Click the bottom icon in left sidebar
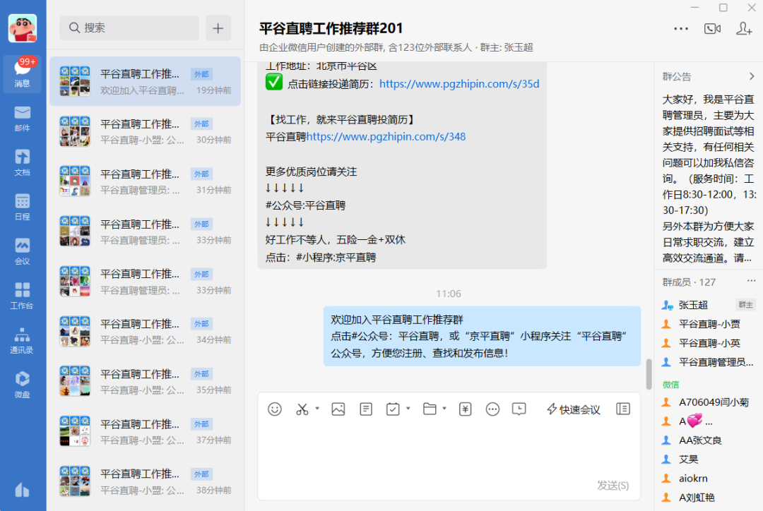763x511 pixels. click(23, 490)
